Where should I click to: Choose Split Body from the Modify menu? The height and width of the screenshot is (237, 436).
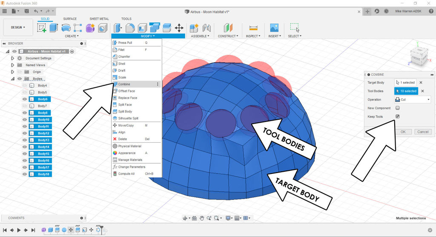pos(137,111)
